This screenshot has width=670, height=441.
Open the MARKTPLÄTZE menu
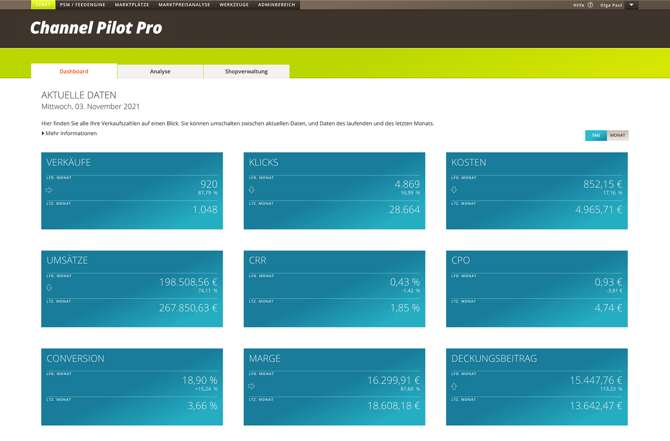pyautogui.click(x=132, y=5)
